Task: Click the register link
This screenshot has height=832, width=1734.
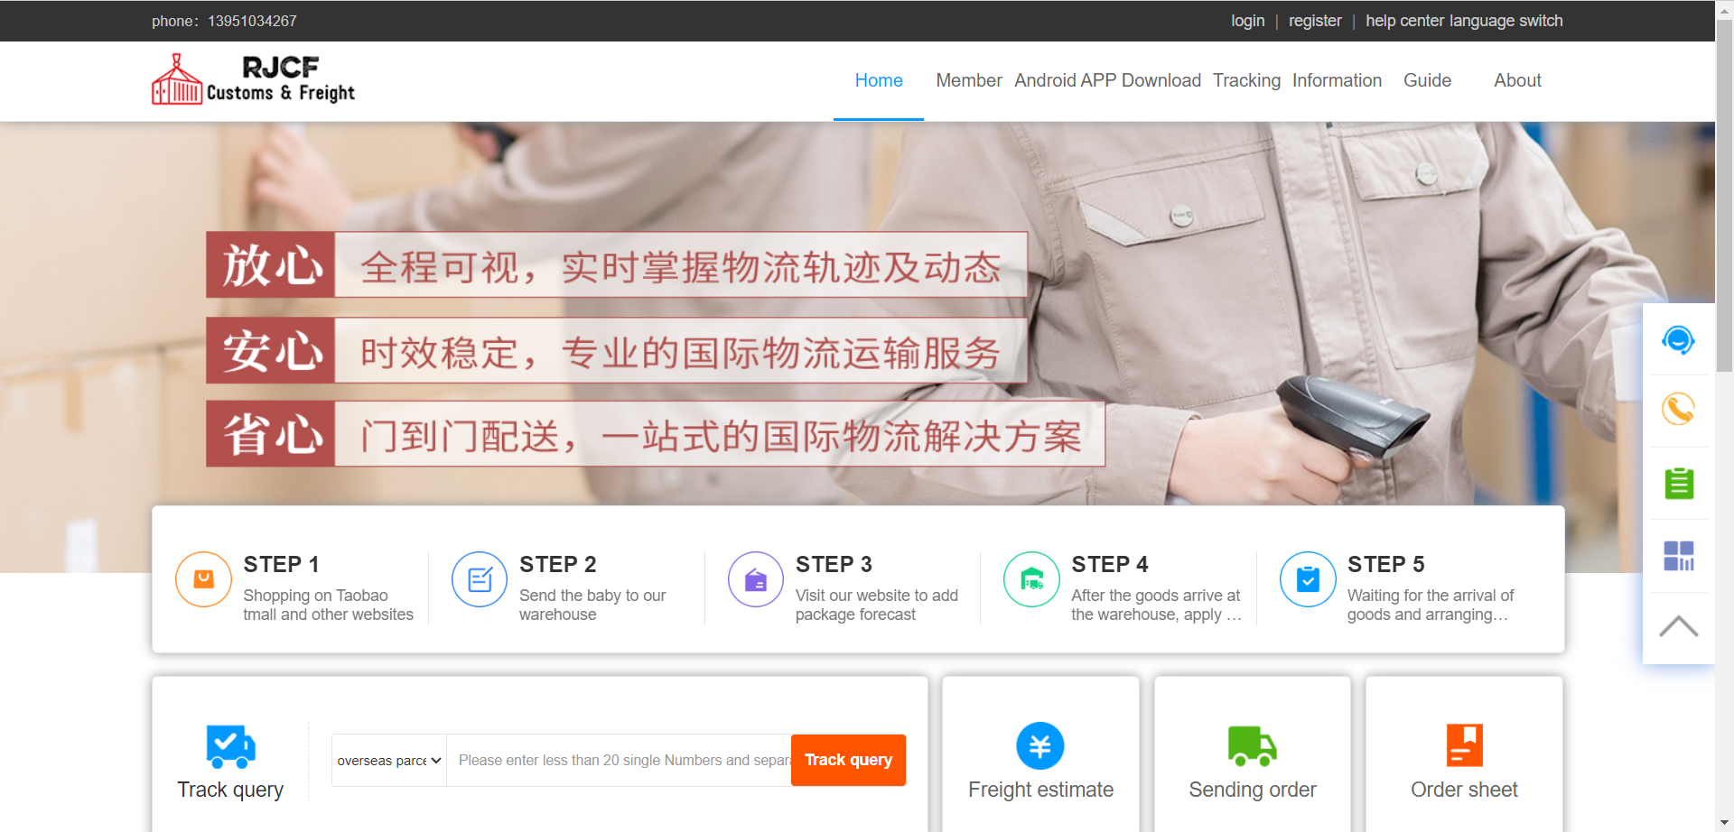Action: pos(1315,21)
